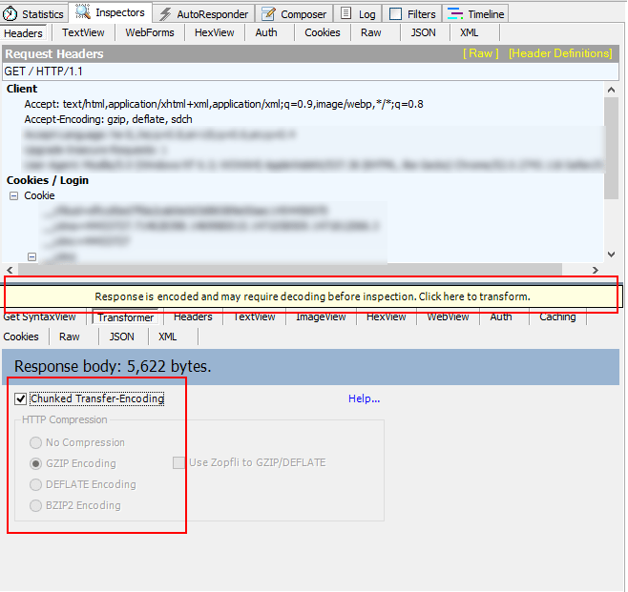Open the response Raw tab

[x=70, y=337]
